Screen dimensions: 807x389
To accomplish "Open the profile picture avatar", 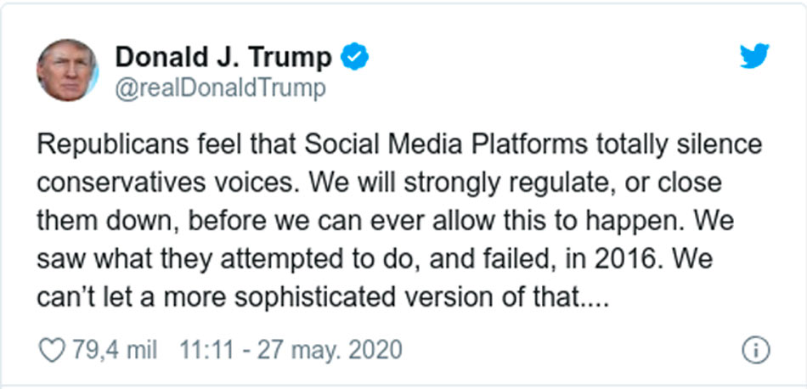I will coord(66,69).
